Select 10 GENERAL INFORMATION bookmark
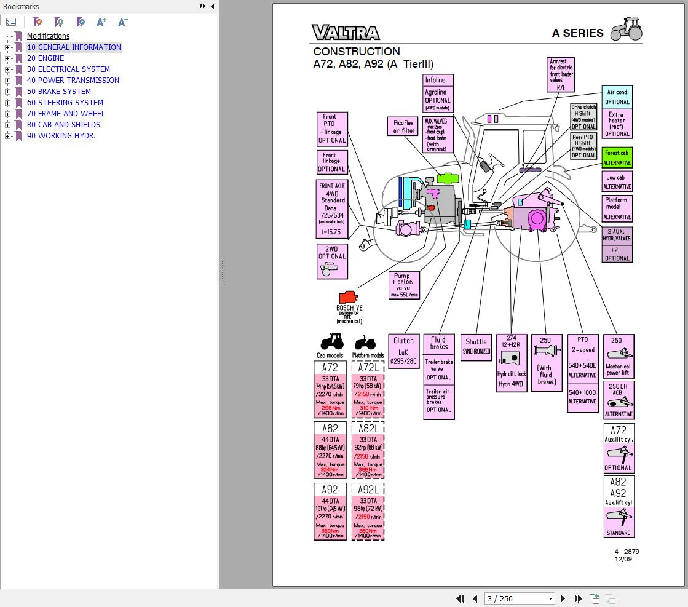The width and height of the screenshot is (688, 607). tap(74, 47)
